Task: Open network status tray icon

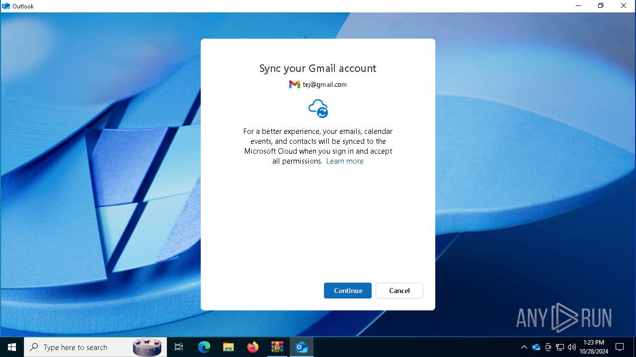Action: [560, 347]
